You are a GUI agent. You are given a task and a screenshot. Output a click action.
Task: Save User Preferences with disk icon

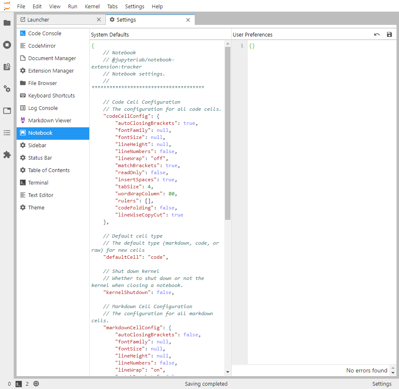pos(389,34)
